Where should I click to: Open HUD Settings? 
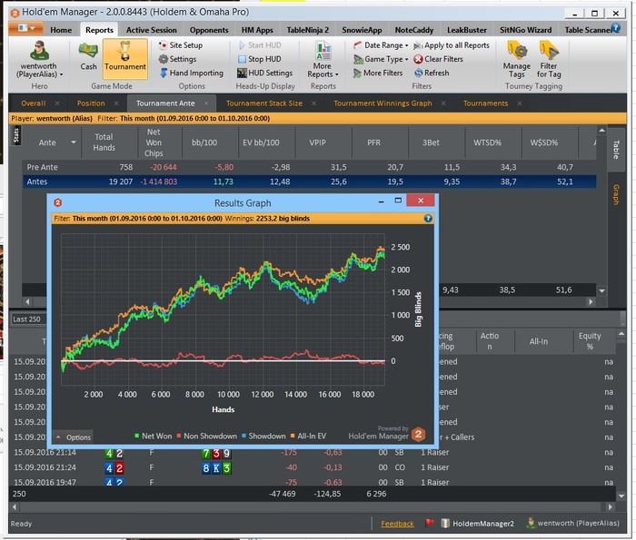coord(265,73)
